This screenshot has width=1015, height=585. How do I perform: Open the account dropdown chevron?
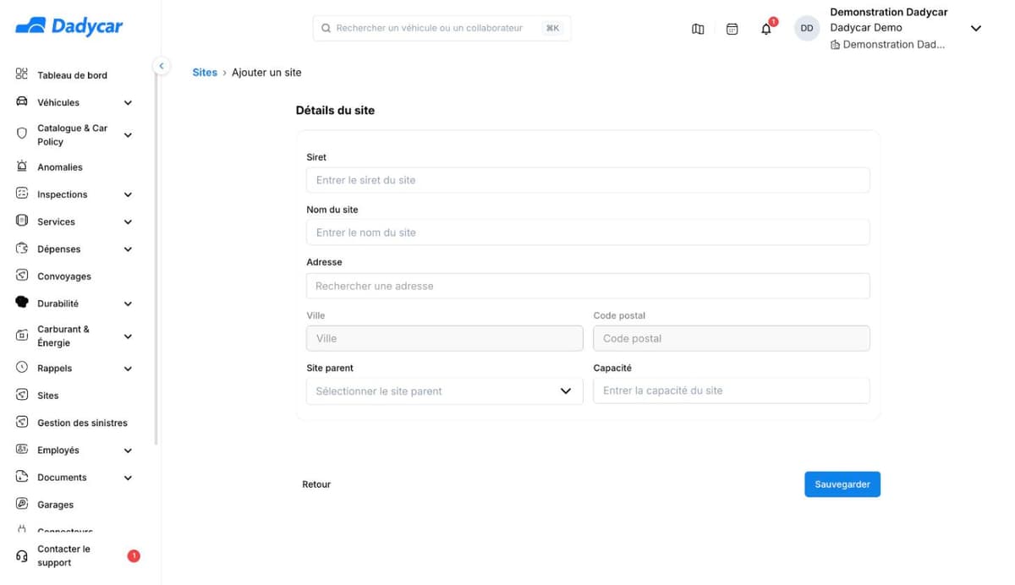pos(975,29)
